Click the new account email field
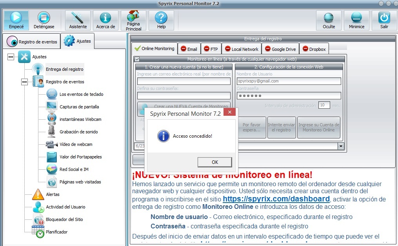Viewport: 398px width, 246px height. (x=184, y=81)
